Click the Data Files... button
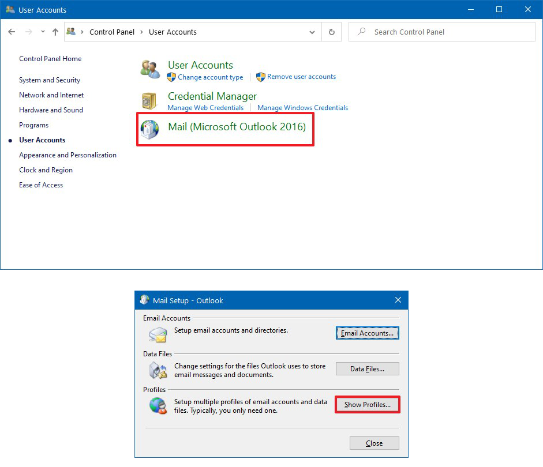The width and height of the screenshot is (543, 467). 367,369
